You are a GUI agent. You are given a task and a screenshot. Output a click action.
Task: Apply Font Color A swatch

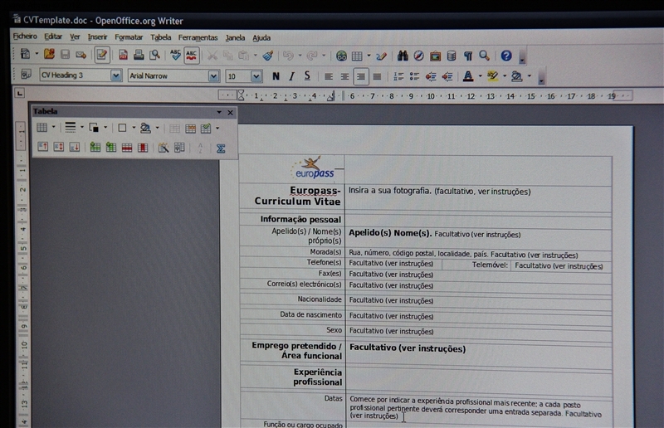coord(468,76)
